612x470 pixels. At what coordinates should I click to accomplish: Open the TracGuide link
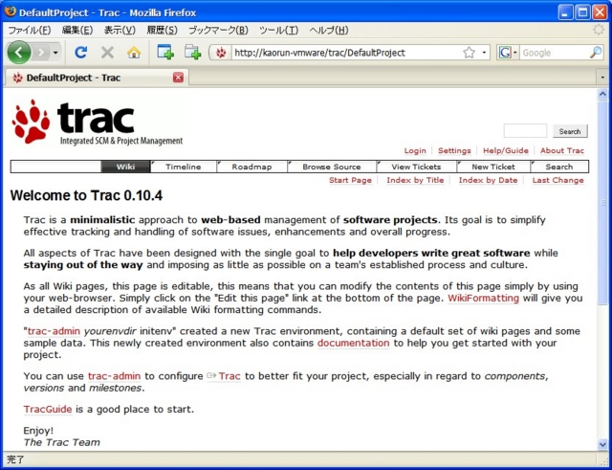(48, 410)
